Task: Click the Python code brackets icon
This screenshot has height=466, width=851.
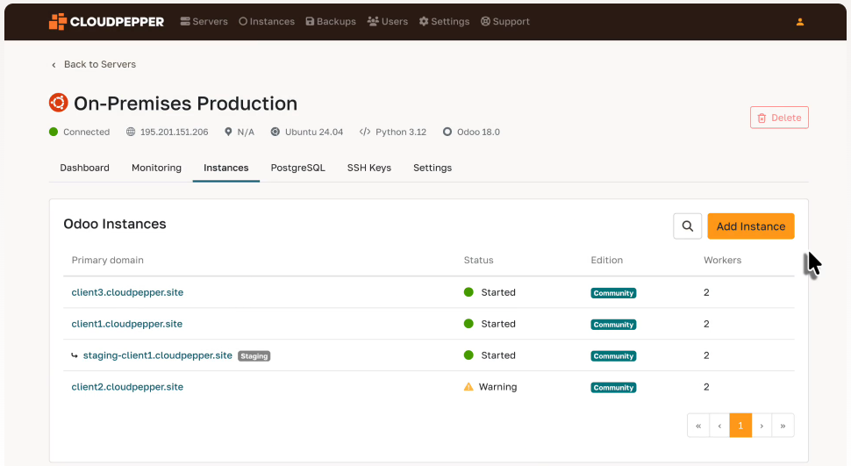Action: pos(364,133)
